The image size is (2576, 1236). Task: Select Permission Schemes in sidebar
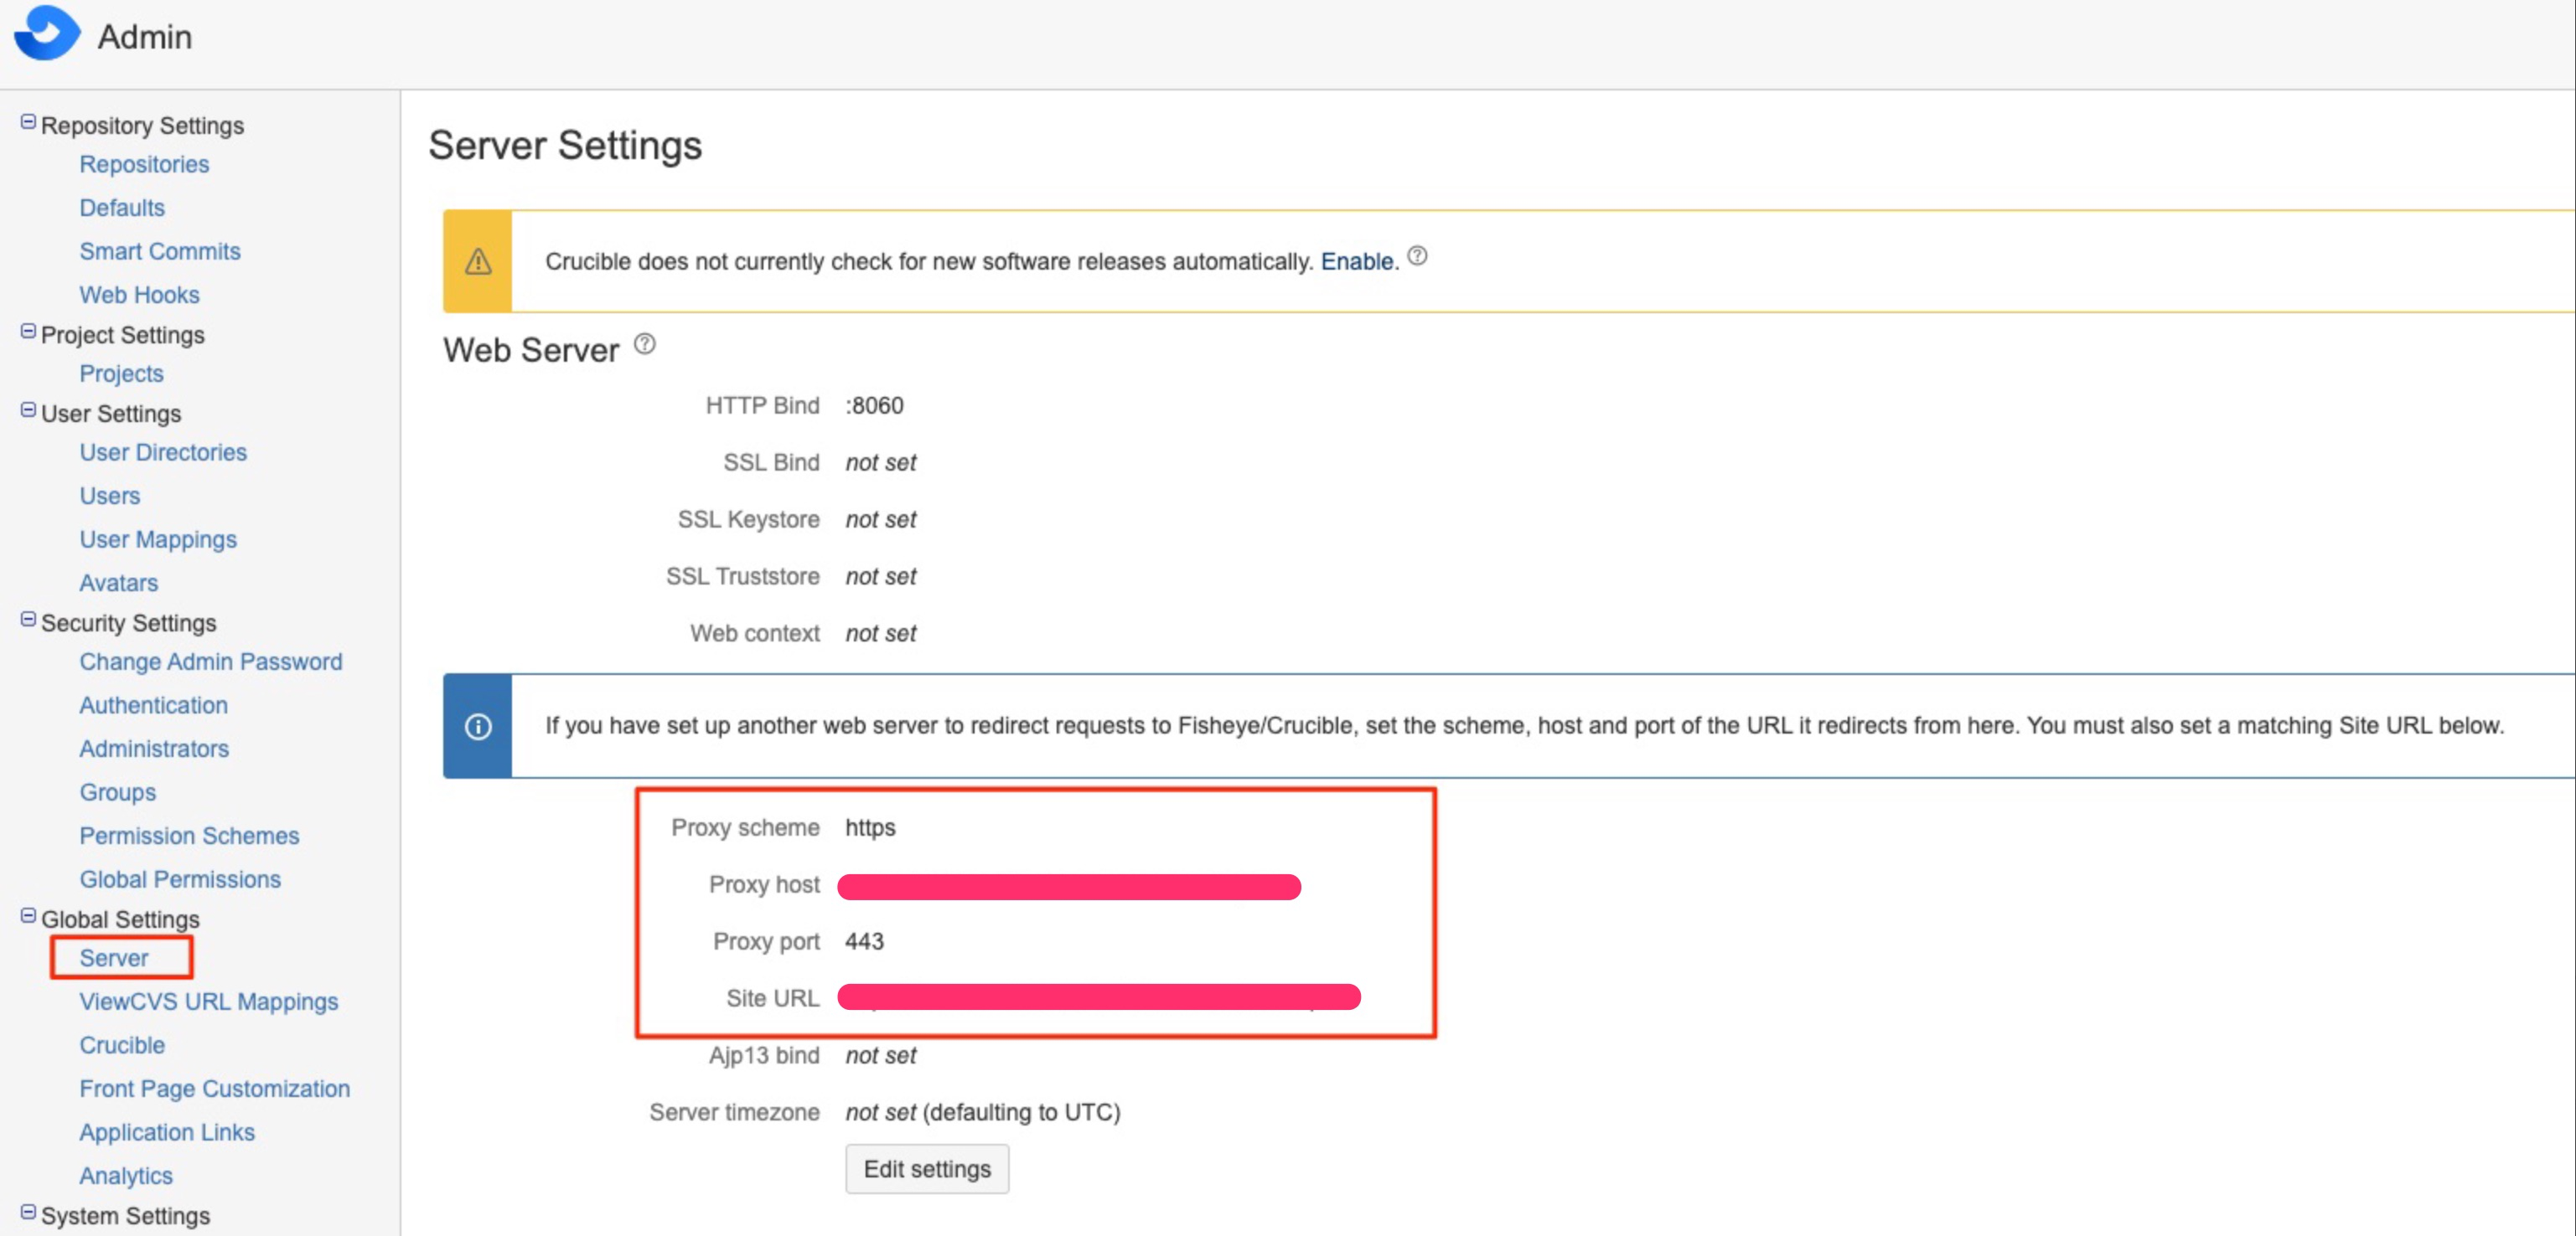(189, 837)
